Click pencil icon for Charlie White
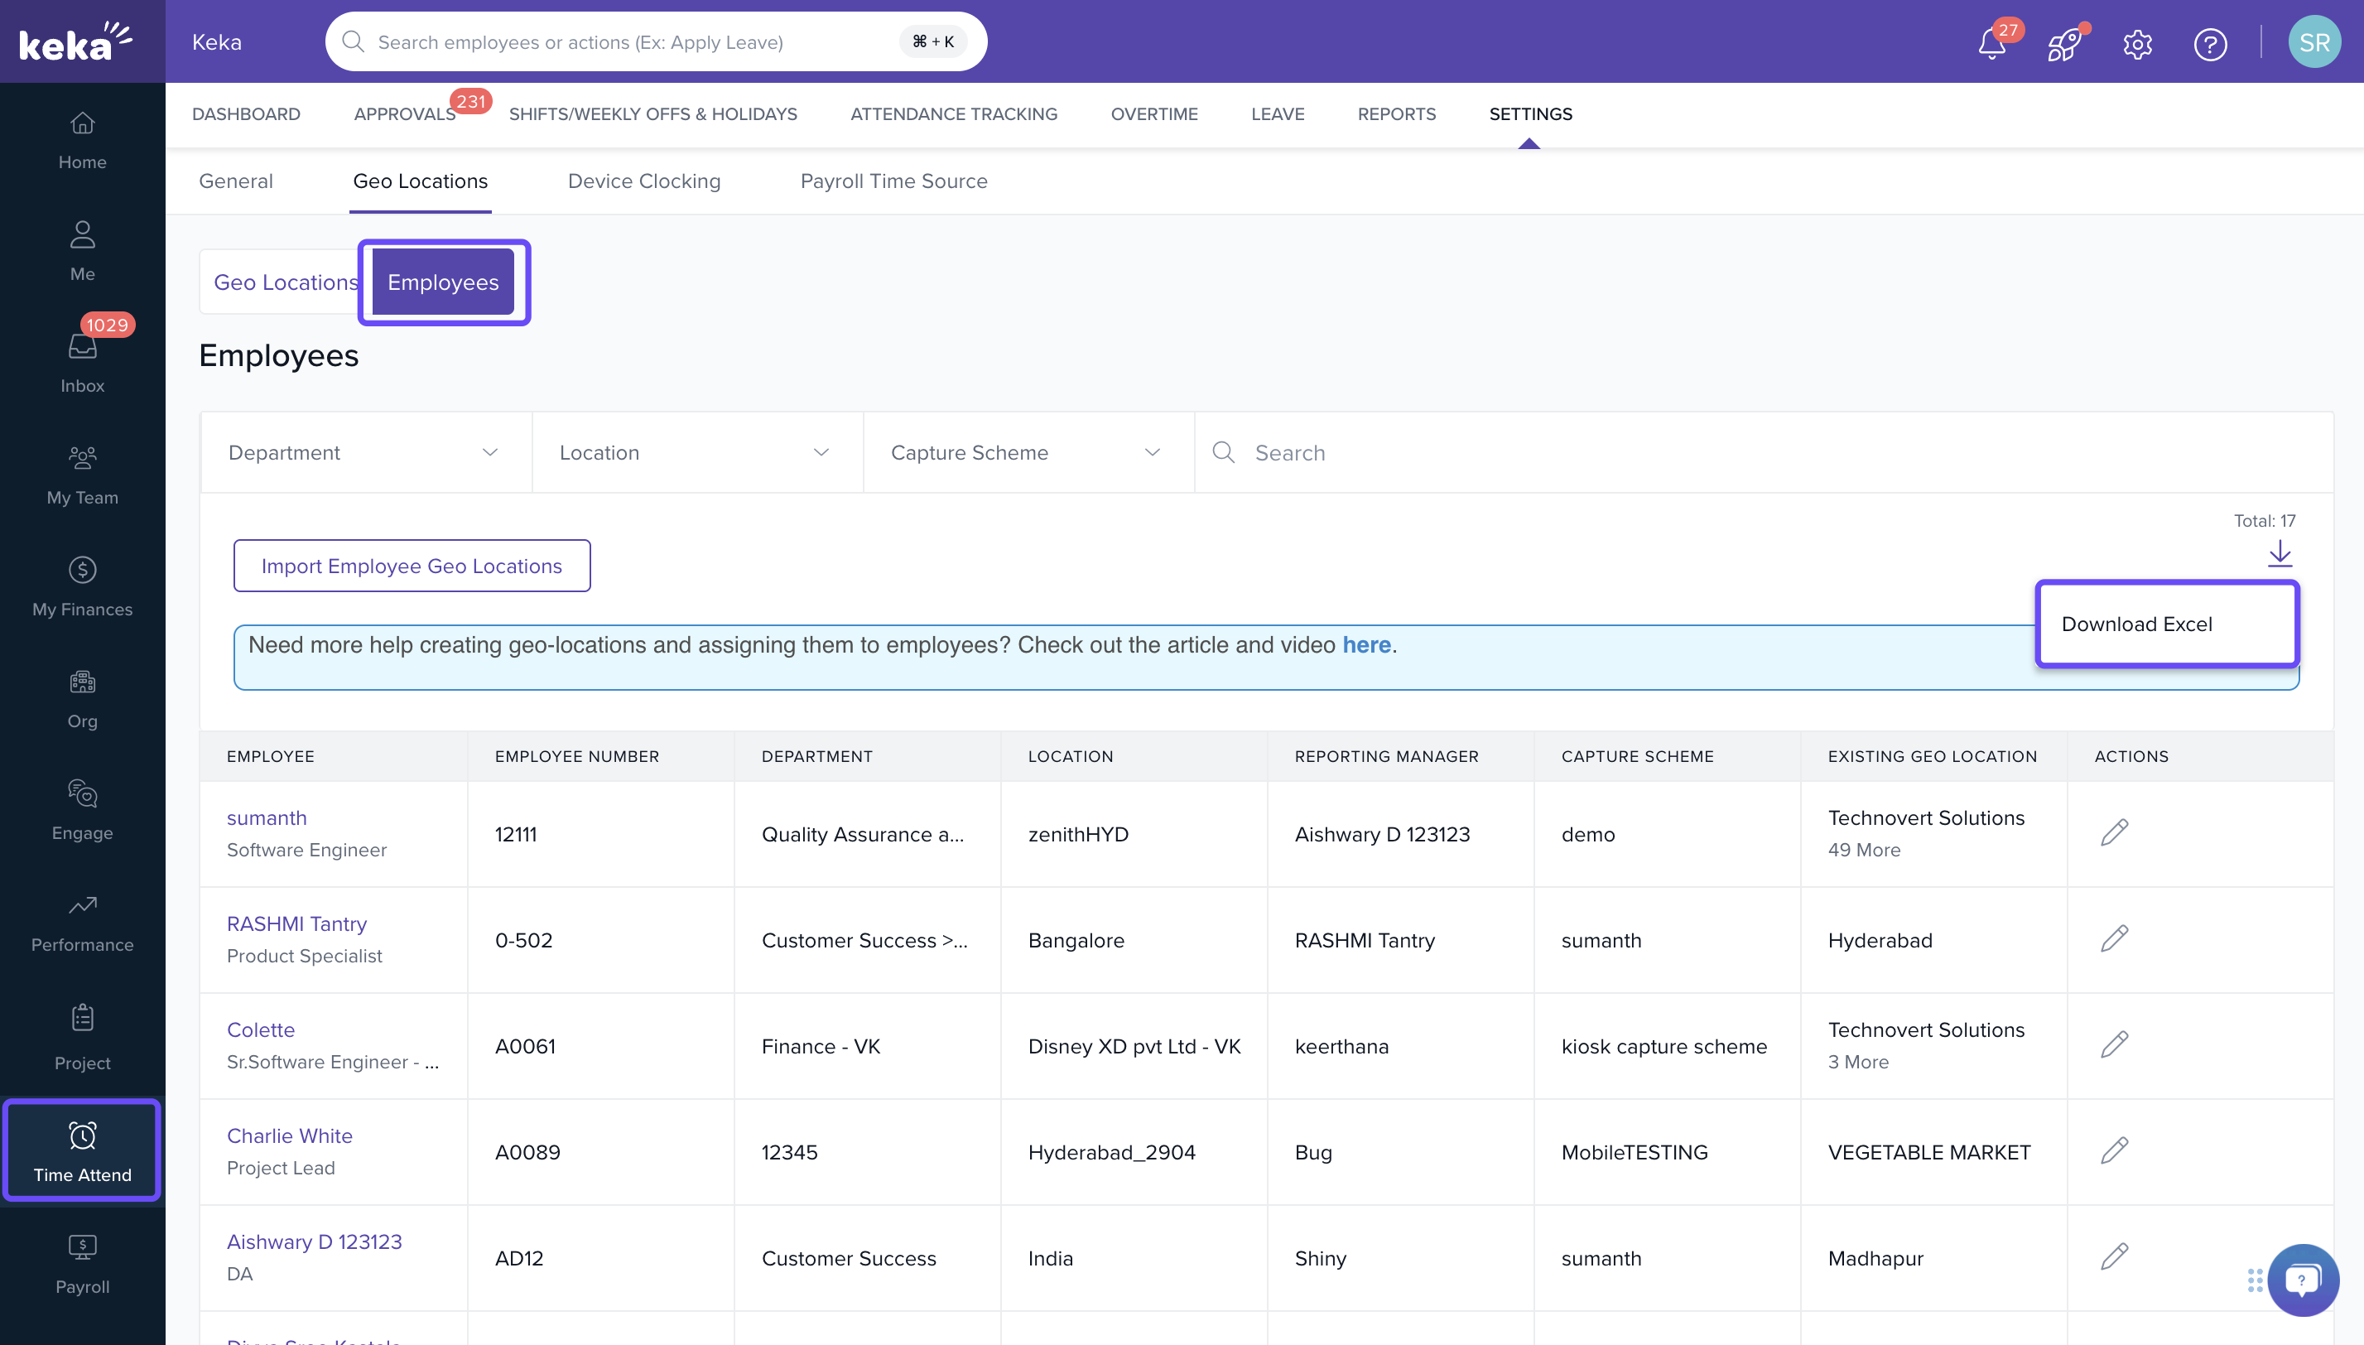Viewport: 2364px width, 1345px height. [2114, 1151]
